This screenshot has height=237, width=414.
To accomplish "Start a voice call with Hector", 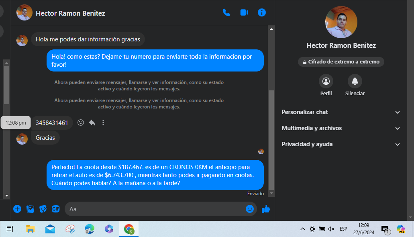I will (226, 13).
